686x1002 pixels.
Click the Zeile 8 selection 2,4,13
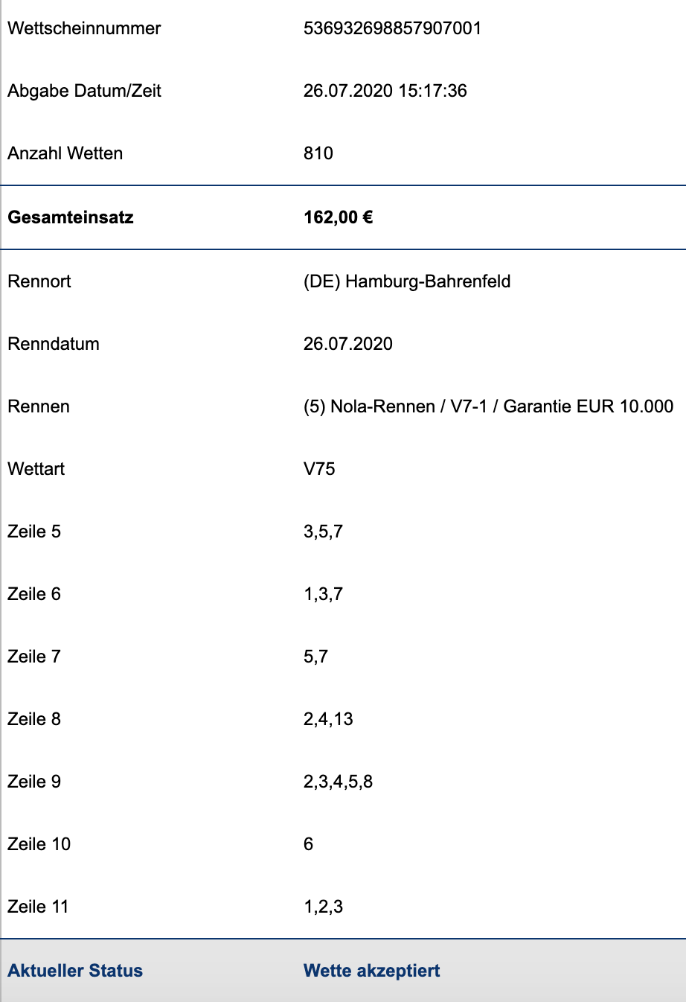[x=328, y=719]
